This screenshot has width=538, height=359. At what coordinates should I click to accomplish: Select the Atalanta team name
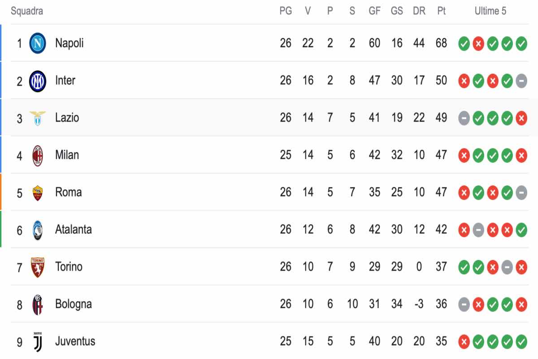click(74, 230)
